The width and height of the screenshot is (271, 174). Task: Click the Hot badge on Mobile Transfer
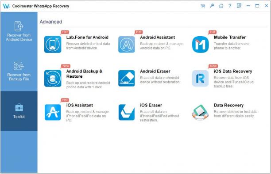(x=213, y=32)
